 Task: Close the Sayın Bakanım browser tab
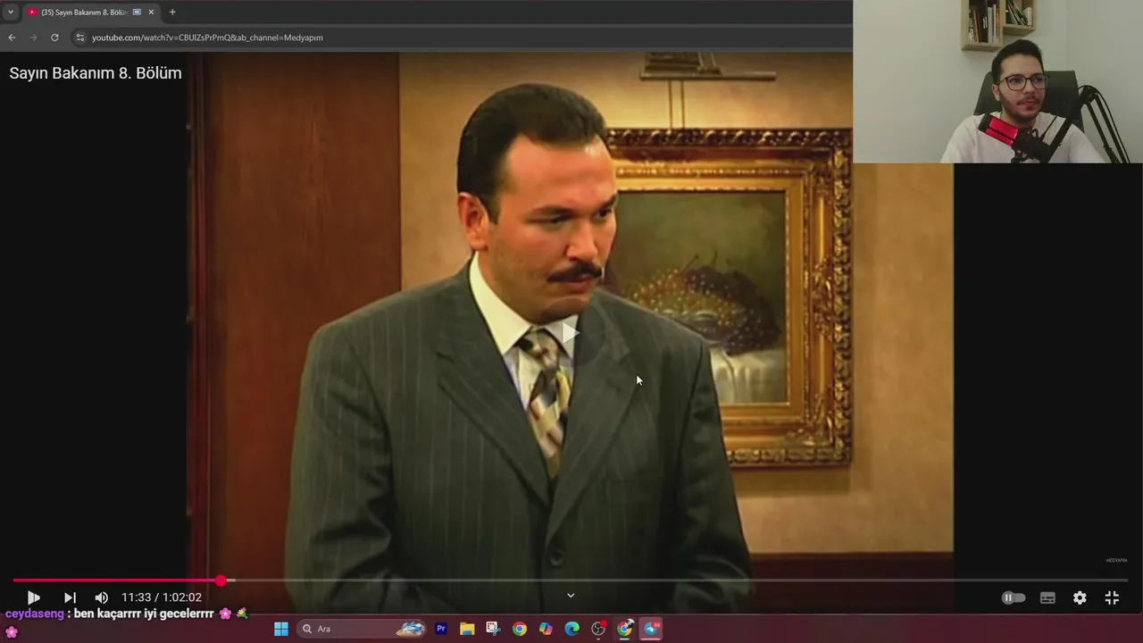(151, 13)
